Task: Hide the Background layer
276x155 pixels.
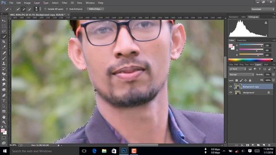Action: click(231, 92)
